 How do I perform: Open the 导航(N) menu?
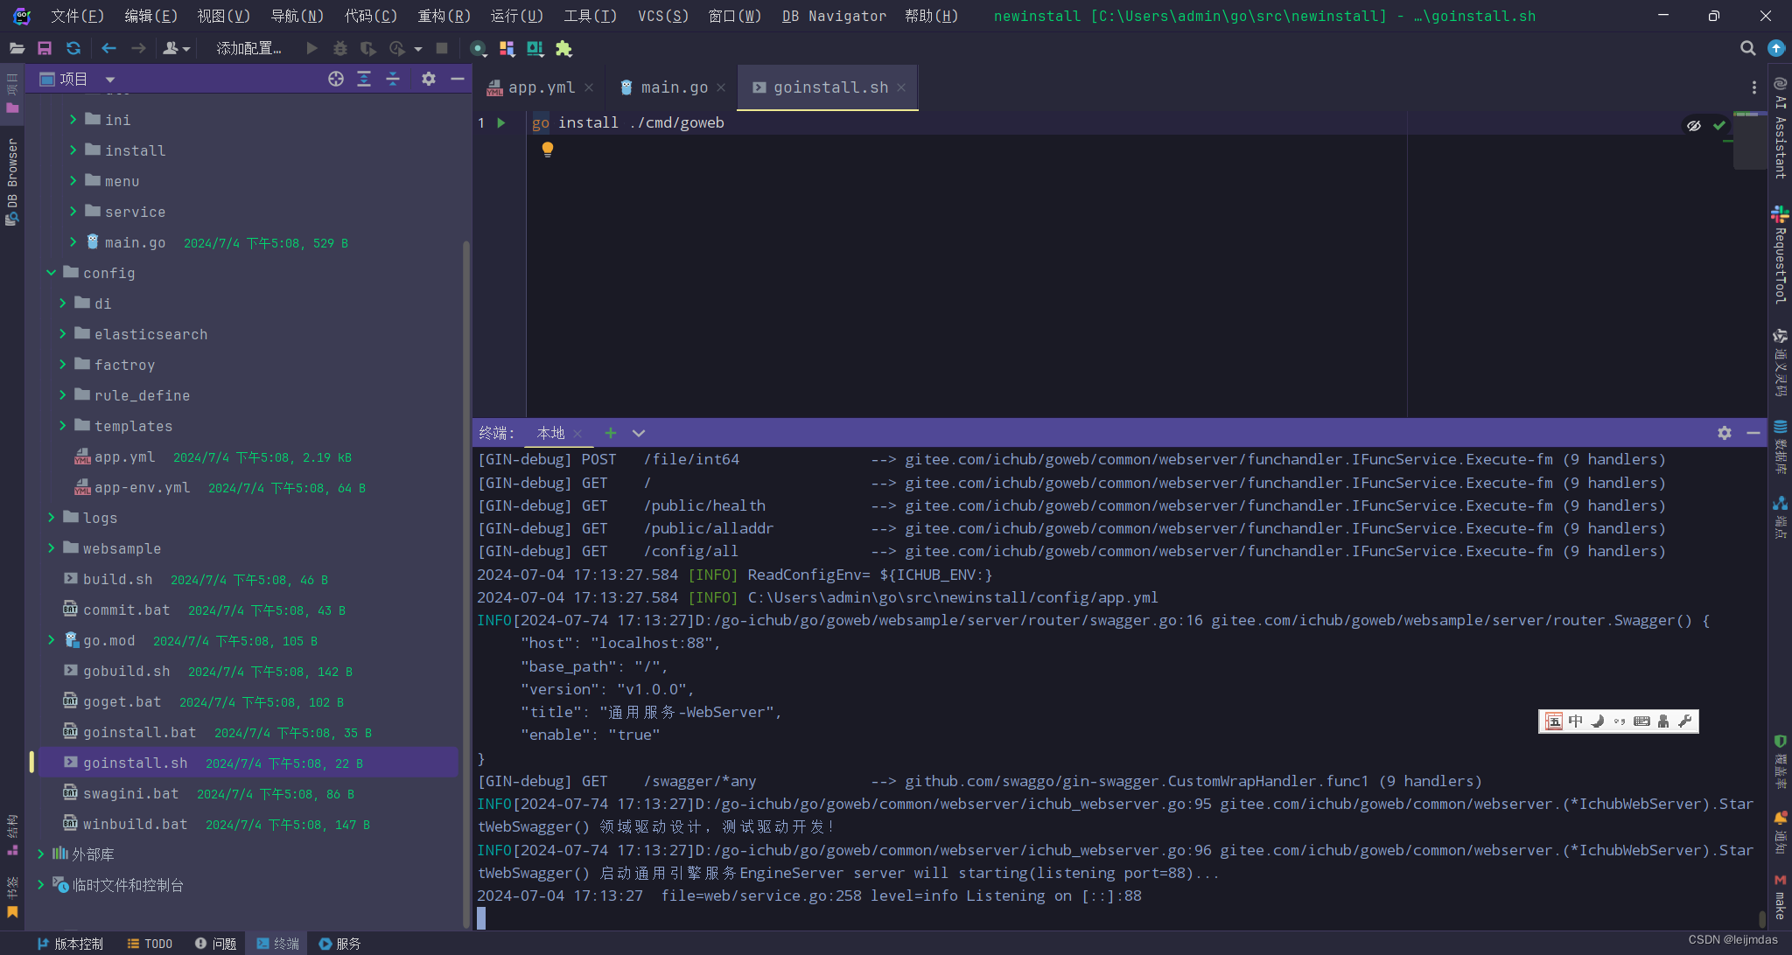[297, 16]
